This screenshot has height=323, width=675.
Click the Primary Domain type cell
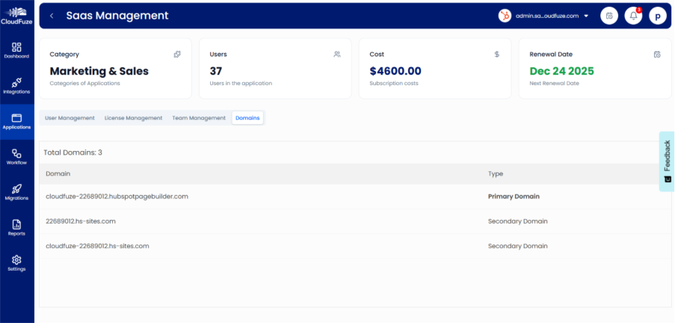514,197
